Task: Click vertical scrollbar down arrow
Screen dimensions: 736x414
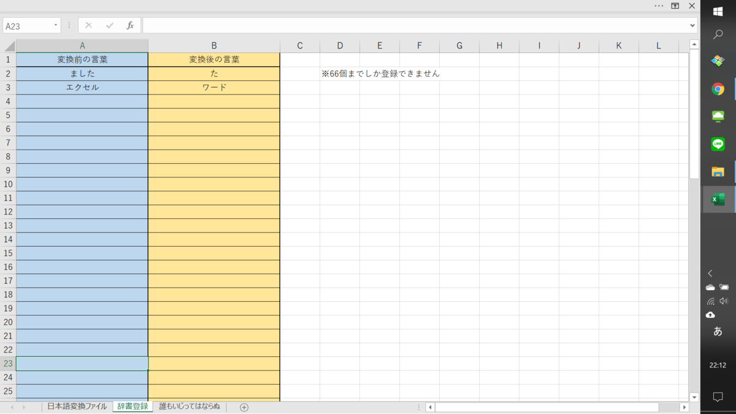Action: click(x=694, y=397)
